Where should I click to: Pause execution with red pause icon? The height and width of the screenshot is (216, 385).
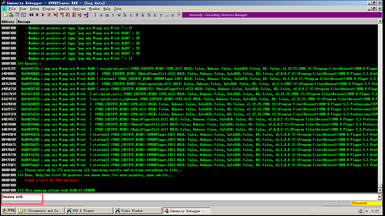tap(49, 15)
